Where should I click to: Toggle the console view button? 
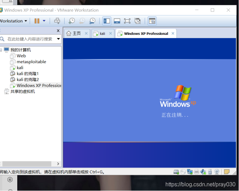pyautogui.click(x=152, y=21)
